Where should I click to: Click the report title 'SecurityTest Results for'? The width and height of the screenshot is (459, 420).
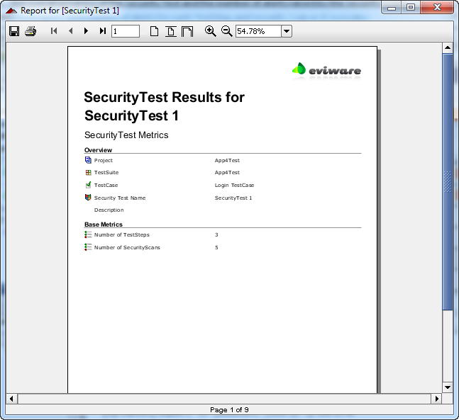point(164,97)
